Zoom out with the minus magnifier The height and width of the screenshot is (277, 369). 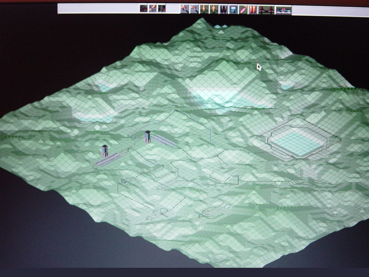[195, 9]
